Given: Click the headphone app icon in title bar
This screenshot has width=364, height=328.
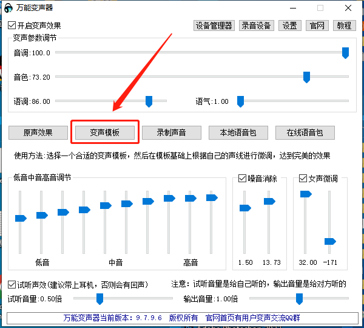Looking at the screenshot, I should (8, 9).
